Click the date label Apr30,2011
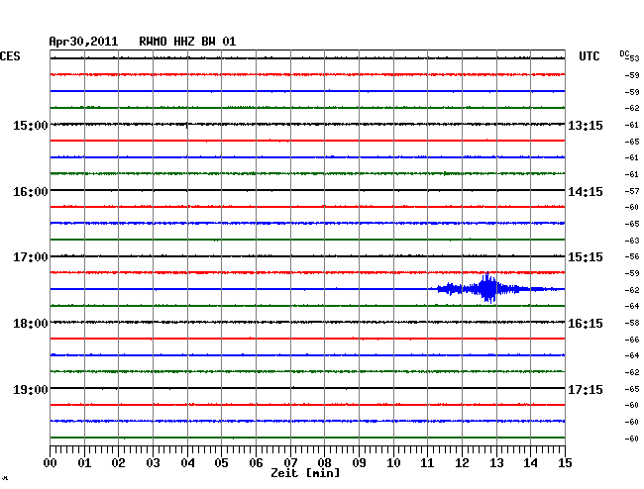644x489 pixels. pyautogui.click(x=83, y=42)
